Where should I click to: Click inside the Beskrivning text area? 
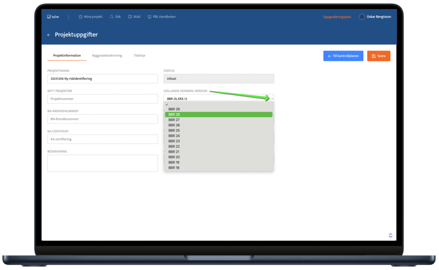point(102,163)
